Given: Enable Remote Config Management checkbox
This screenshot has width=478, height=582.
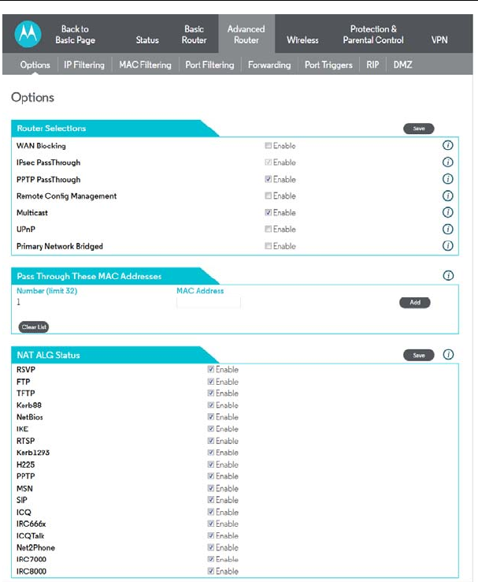Looking at the screenshot, I should tap(268, 196).
